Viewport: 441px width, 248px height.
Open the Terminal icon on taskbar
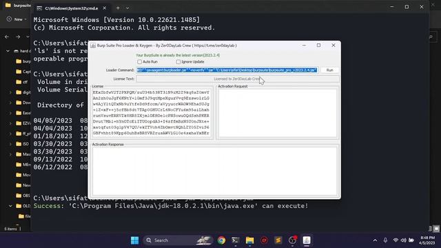236,240
